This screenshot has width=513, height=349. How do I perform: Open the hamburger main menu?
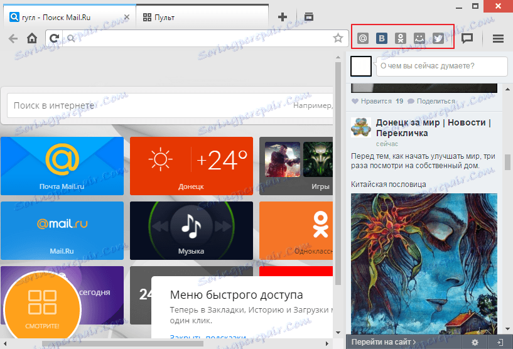[498, 38]
